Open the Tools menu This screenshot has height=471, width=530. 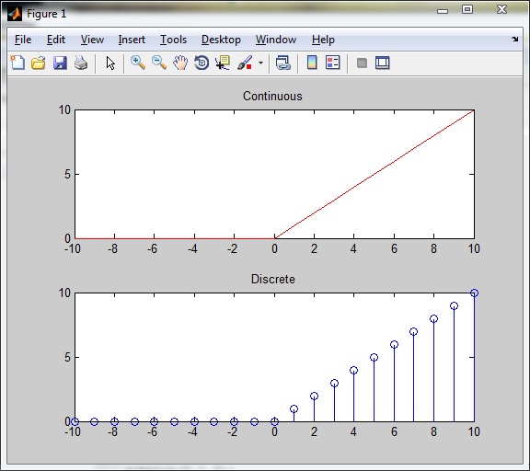click(173, 40)
